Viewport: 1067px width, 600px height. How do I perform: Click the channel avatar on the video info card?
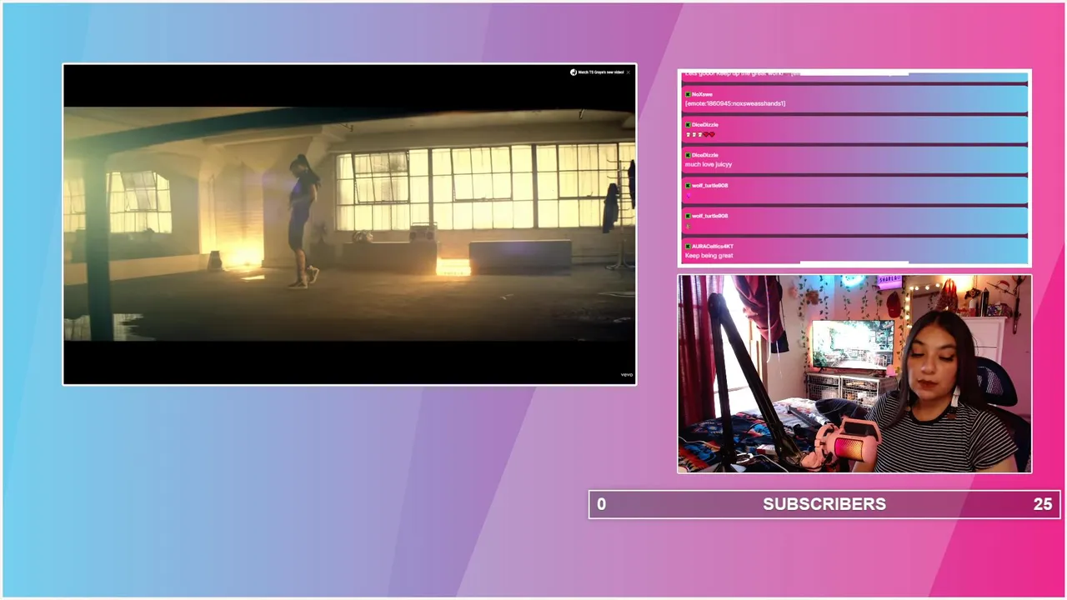(573, 72)
